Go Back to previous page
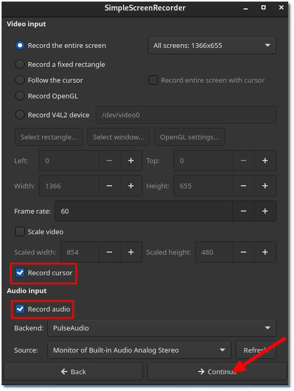The width and height of the screenshot is (294, 391). (73, 372)
